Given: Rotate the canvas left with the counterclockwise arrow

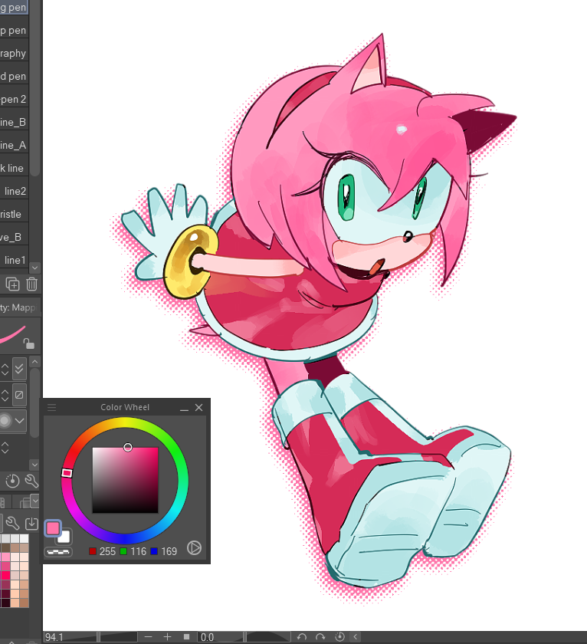Looking at the screenshot, I should [302, 636].
